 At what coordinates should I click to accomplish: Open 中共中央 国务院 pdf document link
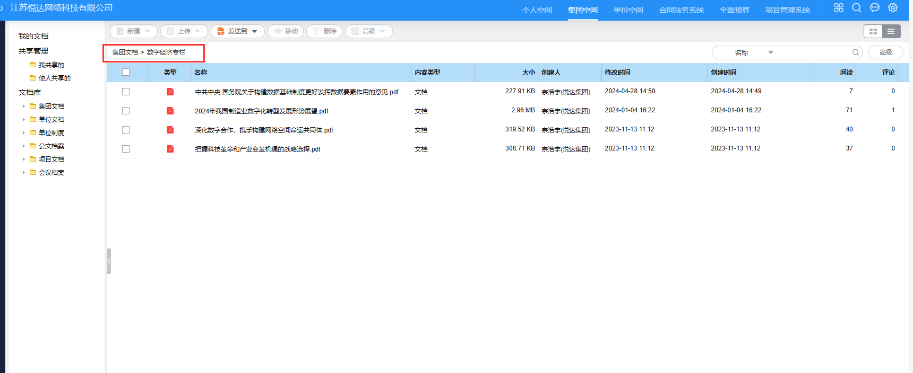[296, 92]
